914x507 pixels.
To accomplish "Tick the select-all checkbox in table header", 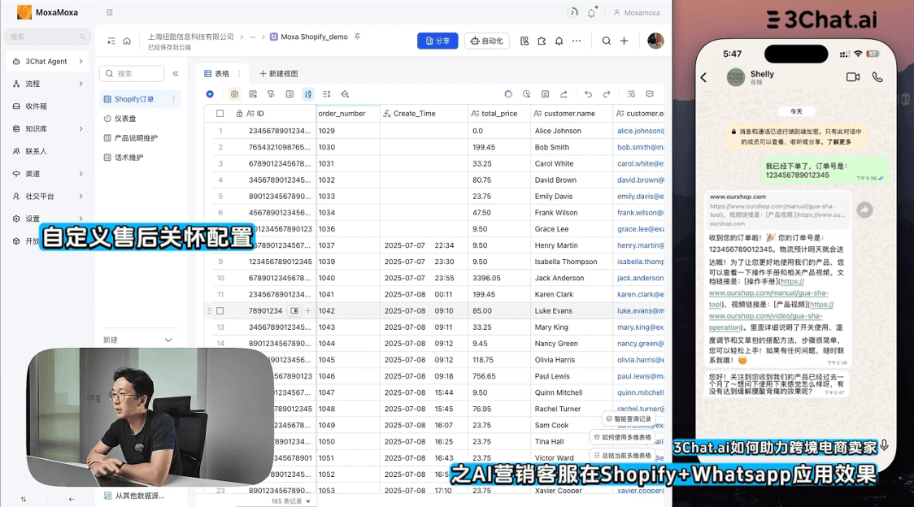I will [220, 114].
